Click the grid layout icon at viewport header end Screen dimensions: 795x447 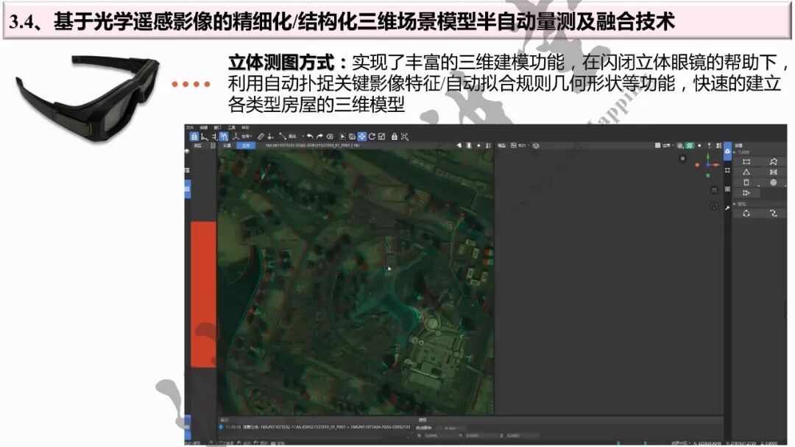click(719, 146)
